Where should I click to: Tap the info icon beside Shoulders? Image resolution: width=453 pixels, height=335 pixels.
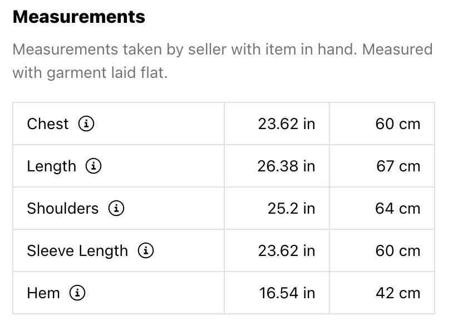click(116, 208)
